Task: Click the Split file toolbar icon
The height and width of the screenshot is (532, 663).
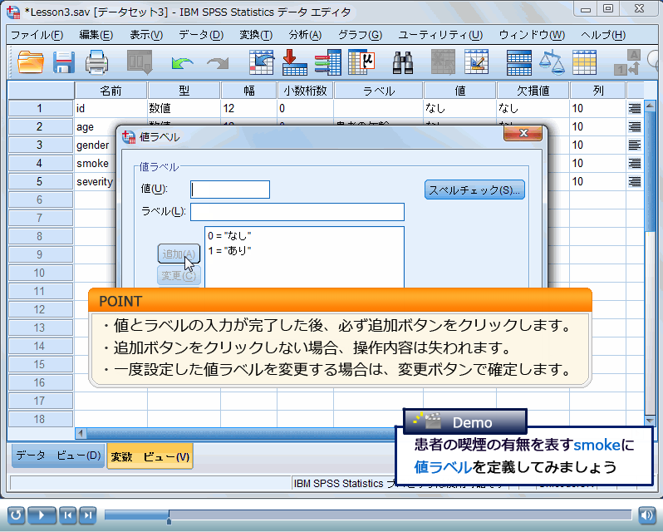Action: point(518,62)
